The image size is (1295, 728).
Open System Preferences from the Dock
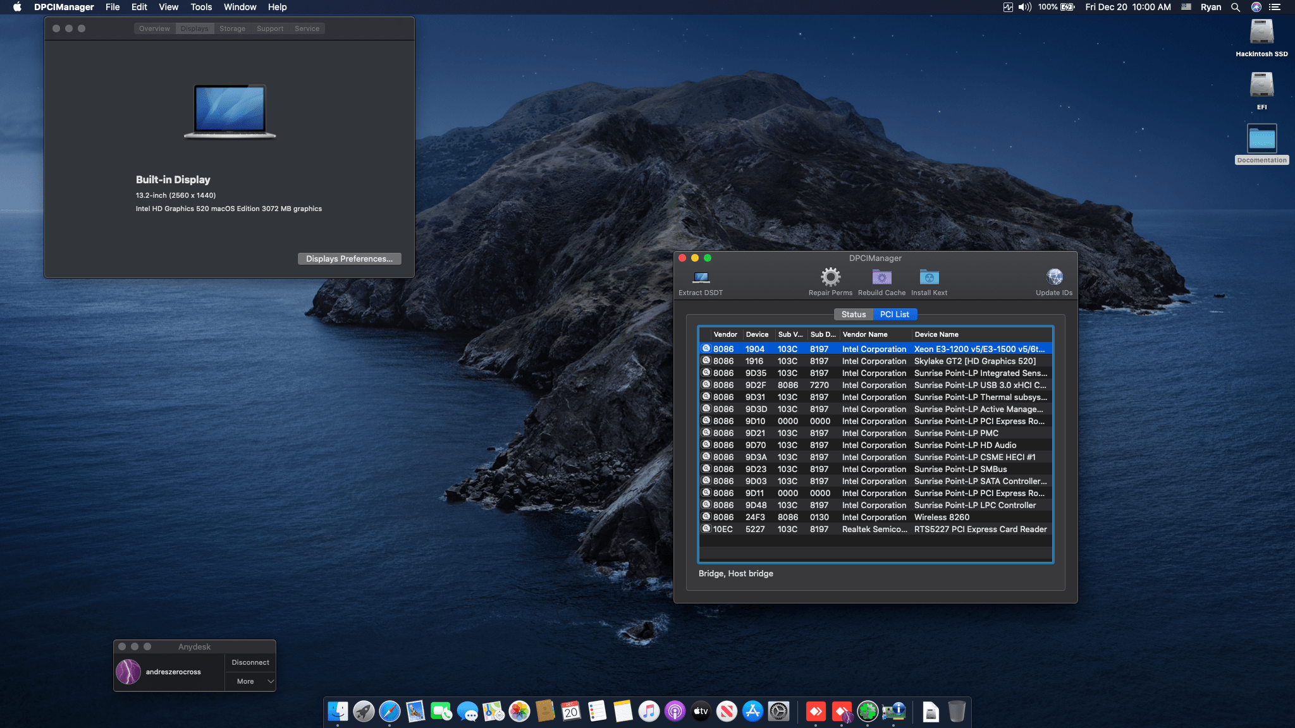[778, 712]
